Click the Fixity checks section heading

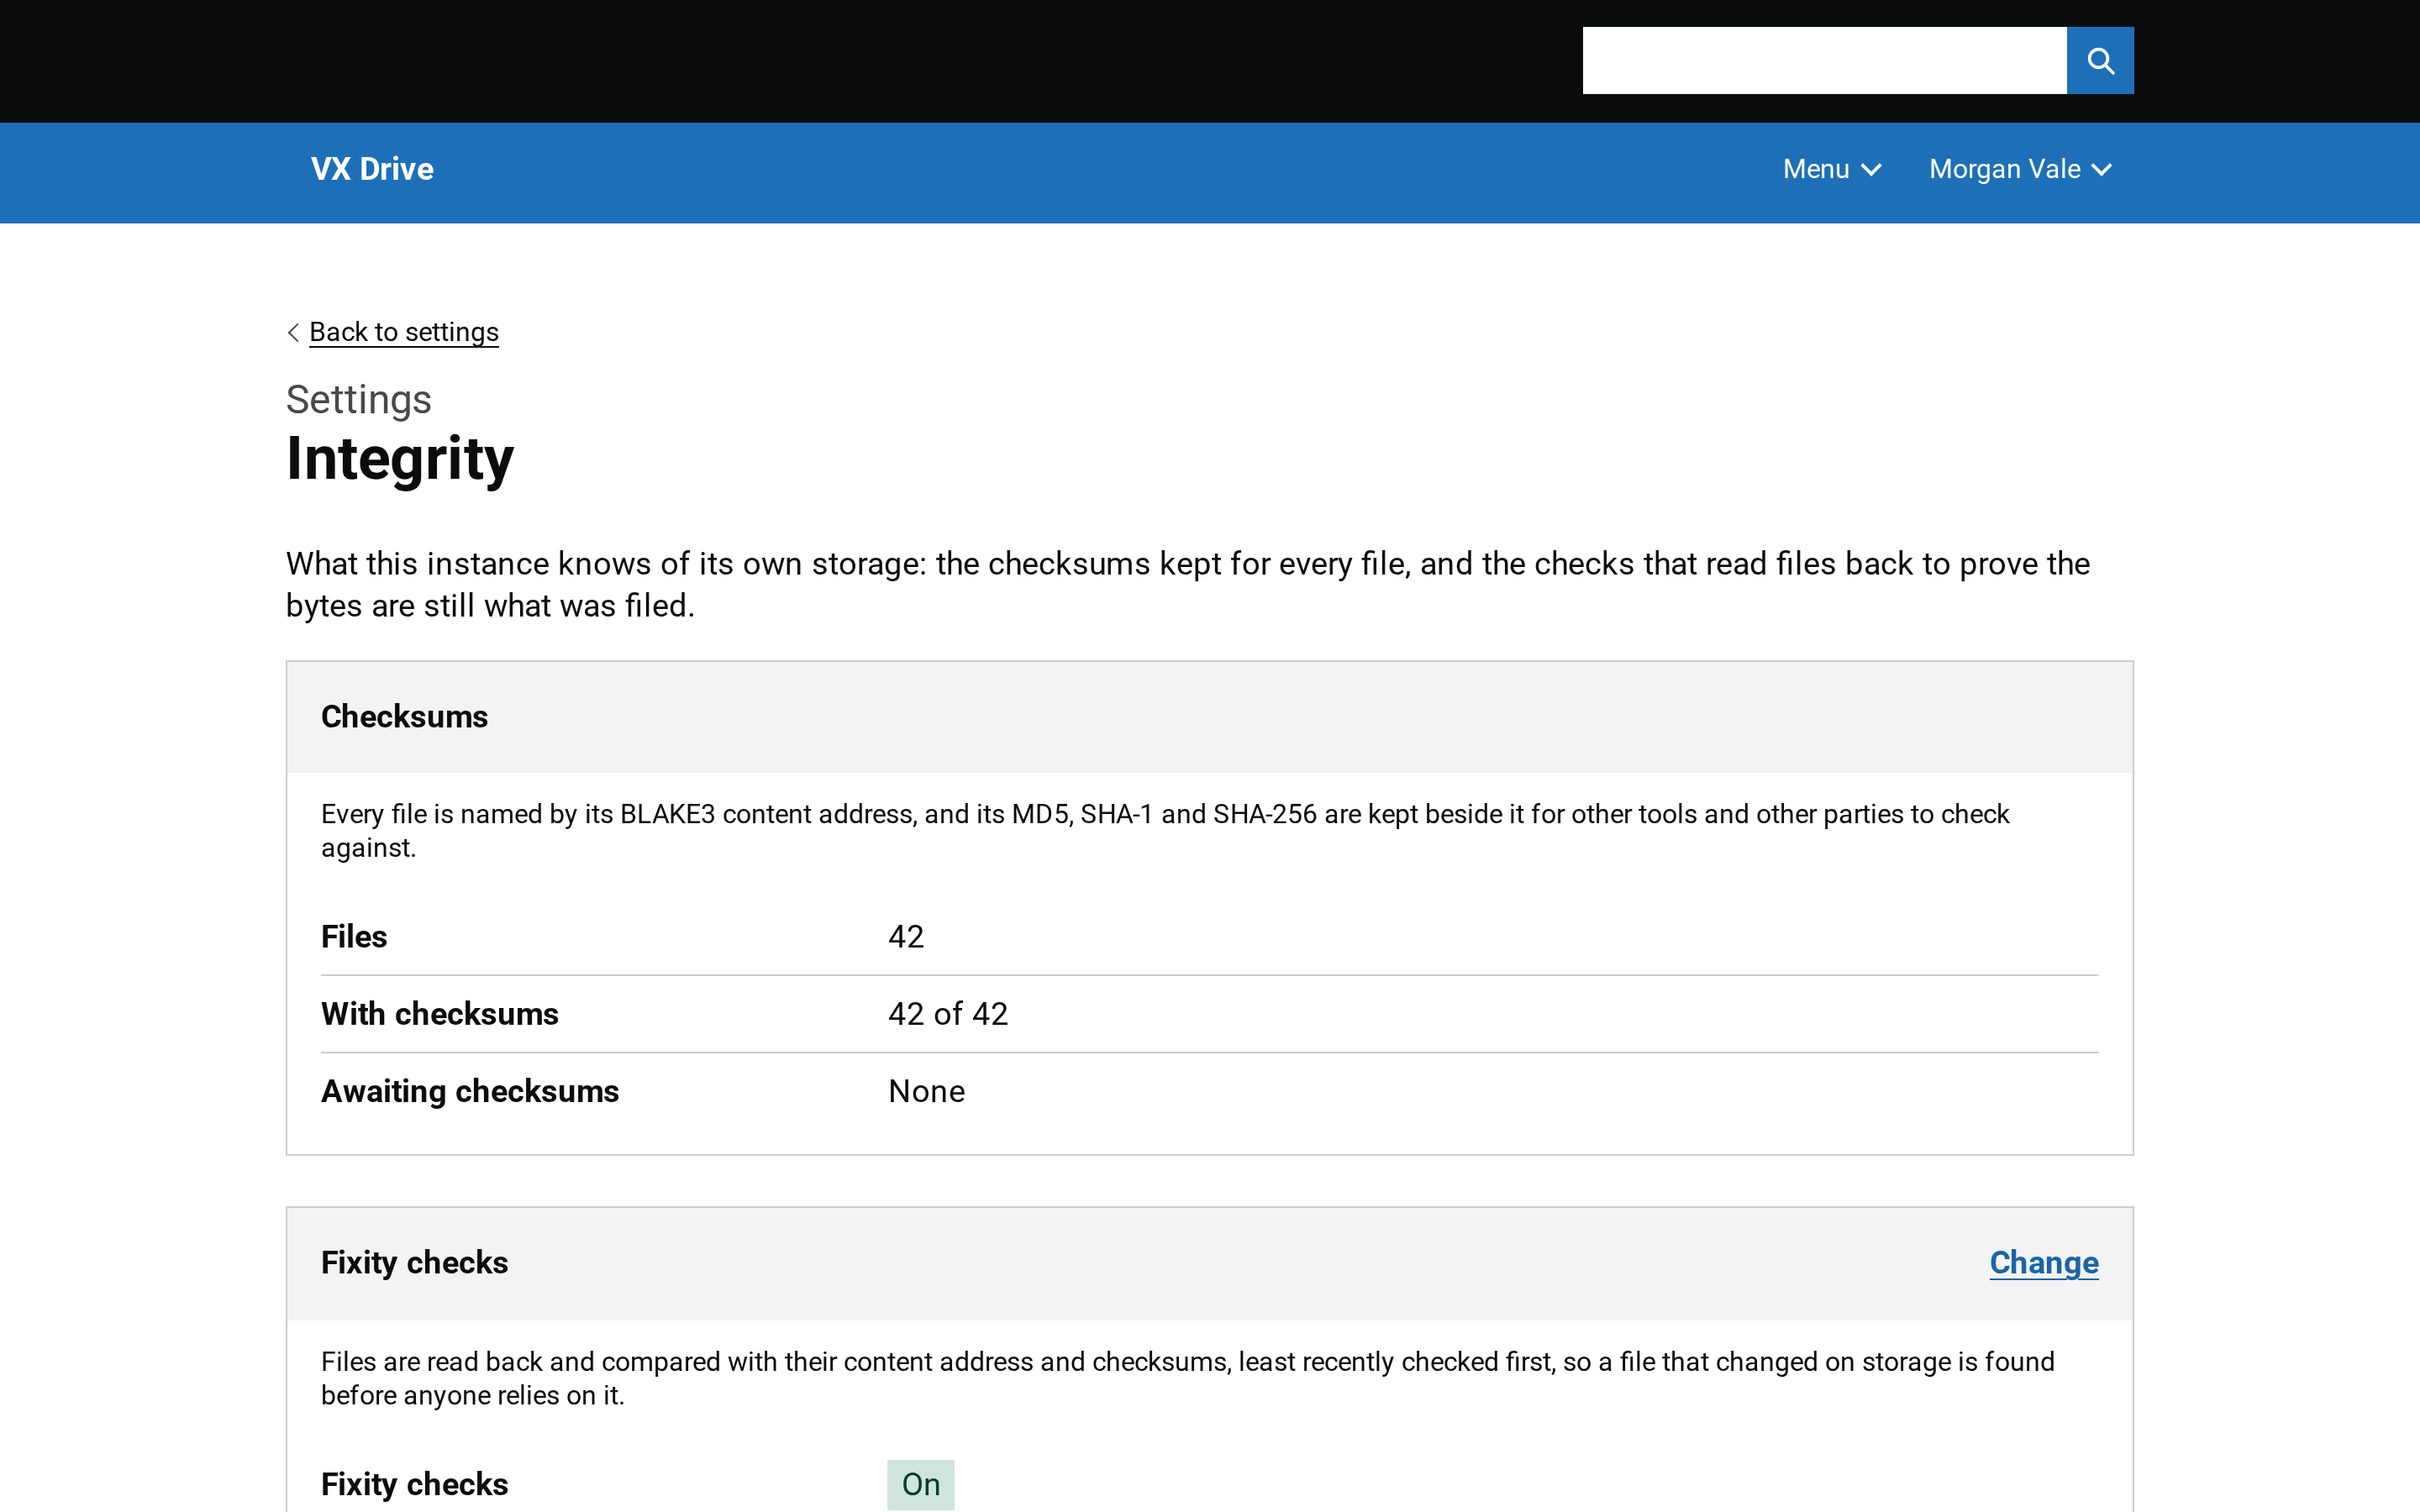point(414,1263)
